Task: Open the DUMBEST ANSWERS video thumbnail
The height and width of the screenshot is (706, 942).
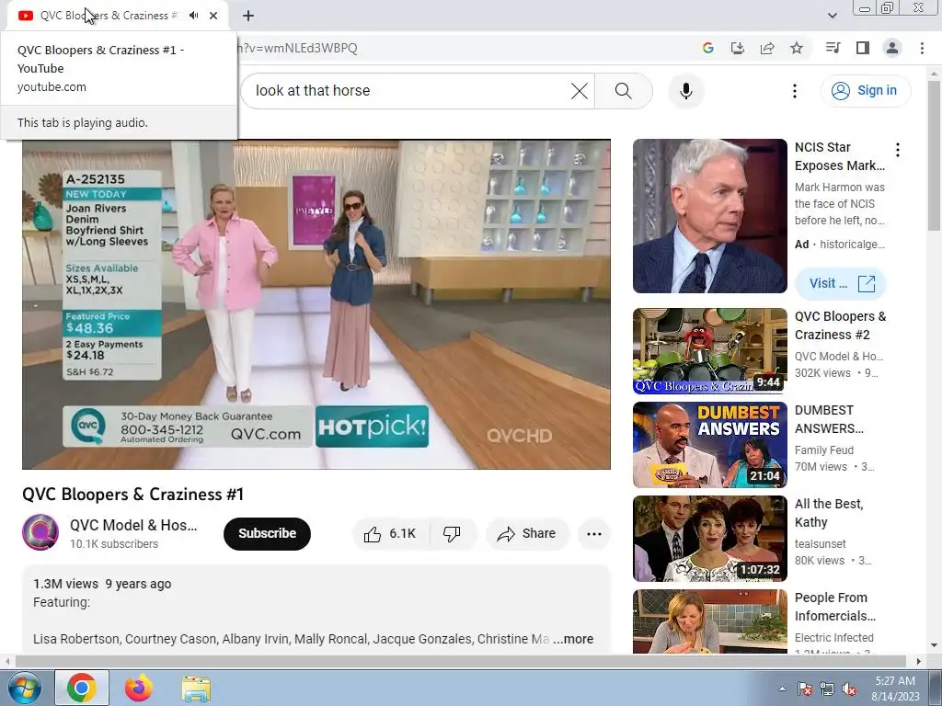Action: click(709, 445)
